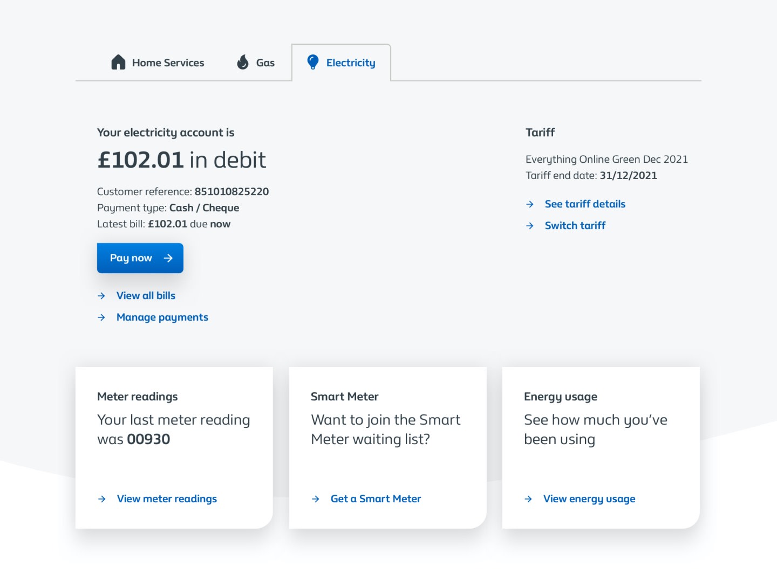Open the Gas tab

coord(256,63)
